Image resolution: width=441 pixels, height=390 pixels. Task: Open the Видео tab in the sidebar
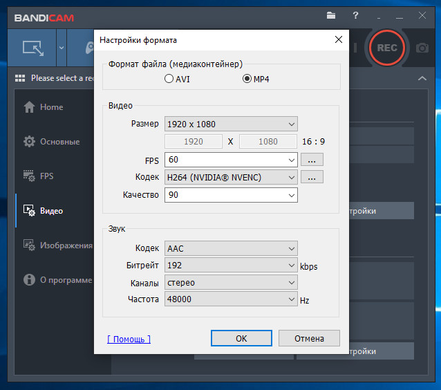point(55,211)
